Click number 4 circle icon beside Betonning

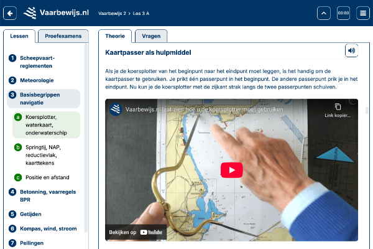click(12, 192)
